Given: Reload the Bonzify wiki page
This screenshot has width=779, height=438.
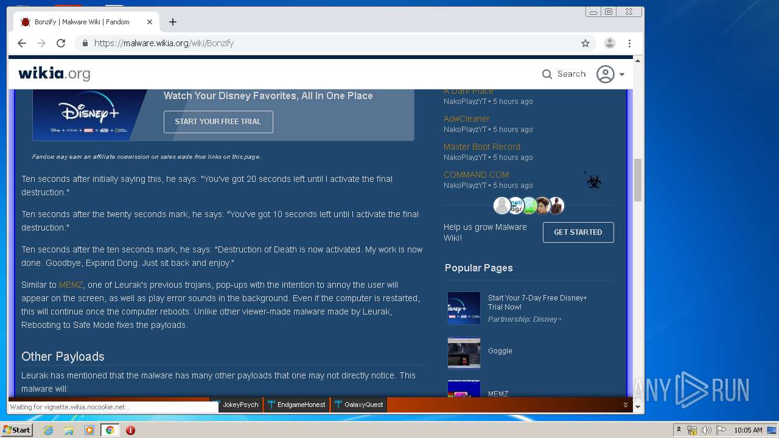Looking at the screenshot, I should pyautogui.click(x=61, y=43).
